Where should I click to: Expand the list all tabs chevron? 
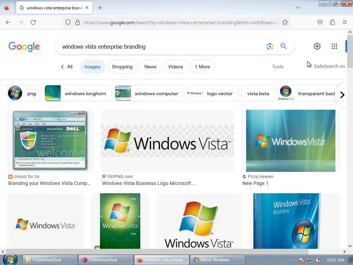[x=297, y=8]
